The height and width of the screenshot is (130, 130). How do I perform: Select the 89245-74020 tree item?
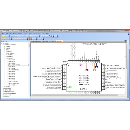tap(12, 85)
